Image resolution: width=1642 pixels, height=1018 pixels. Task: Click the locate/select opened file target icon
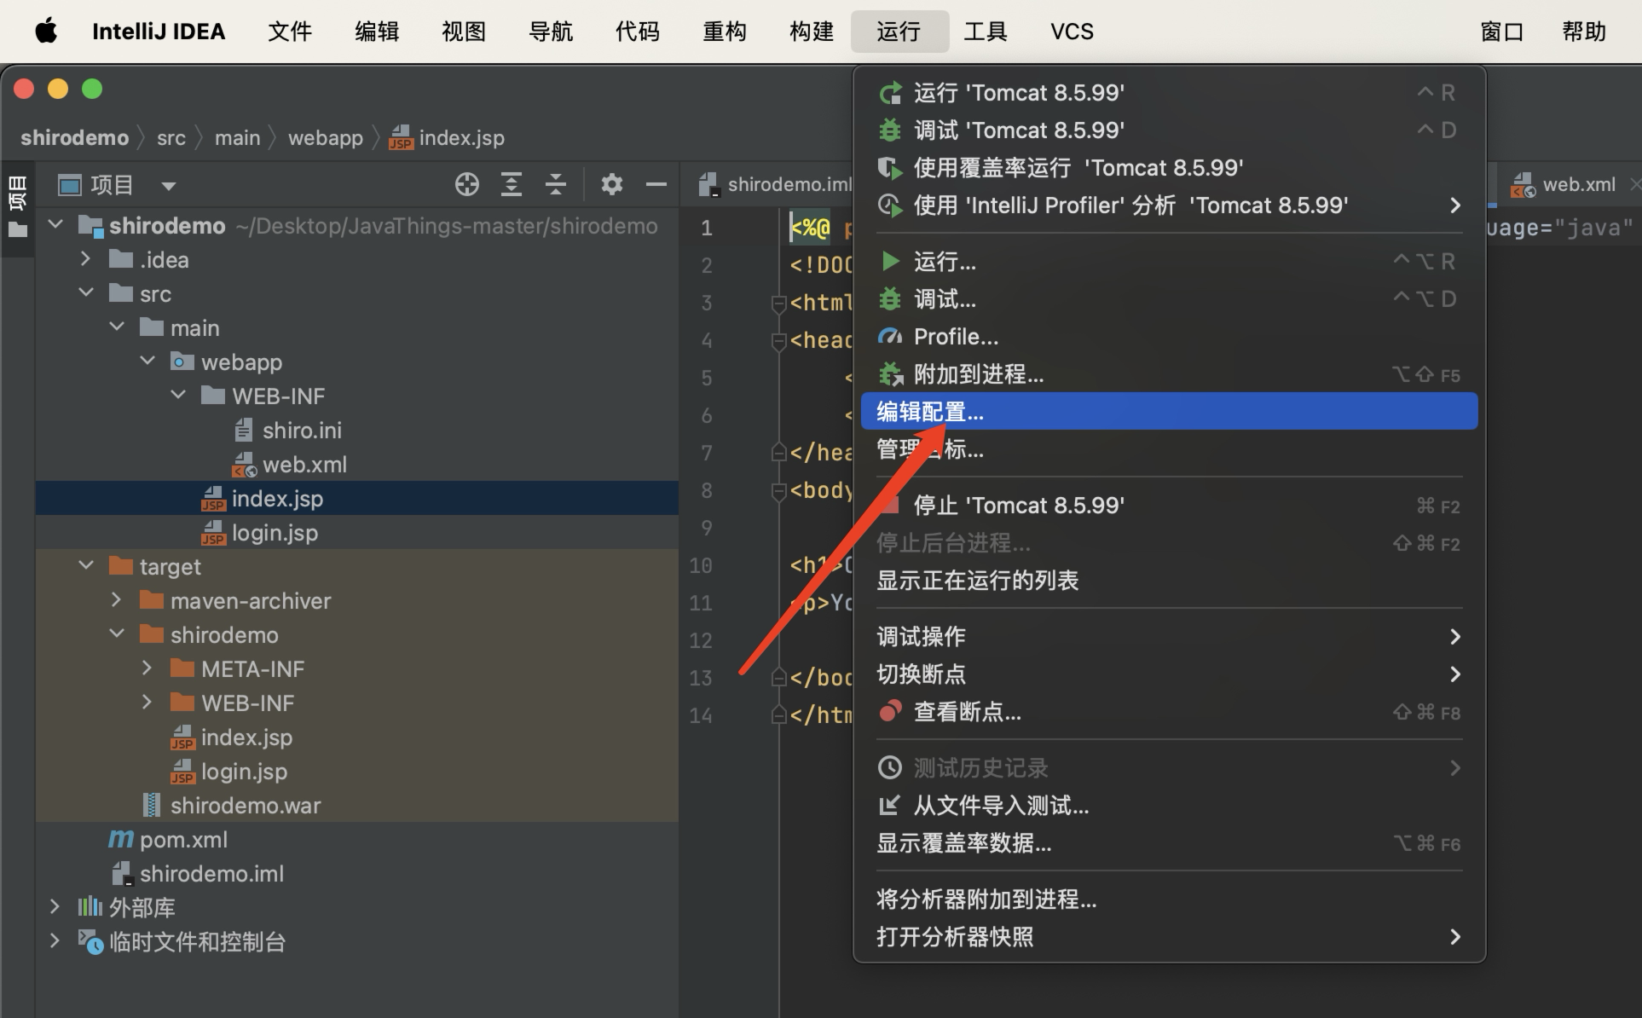467,184
